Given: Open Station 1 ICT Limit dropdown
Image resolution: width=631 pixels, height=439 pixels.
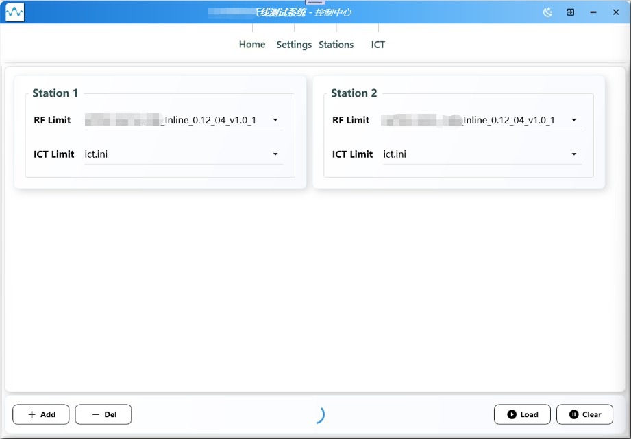Looking at the screenshot, I should pyautogui.click(x=275, y=154).
